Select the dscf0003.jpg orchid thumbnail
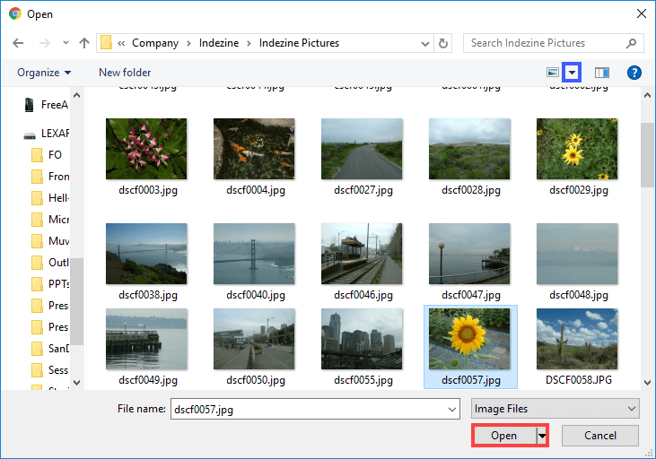Viewport: 656px width, 459px height. click(146, 149)
